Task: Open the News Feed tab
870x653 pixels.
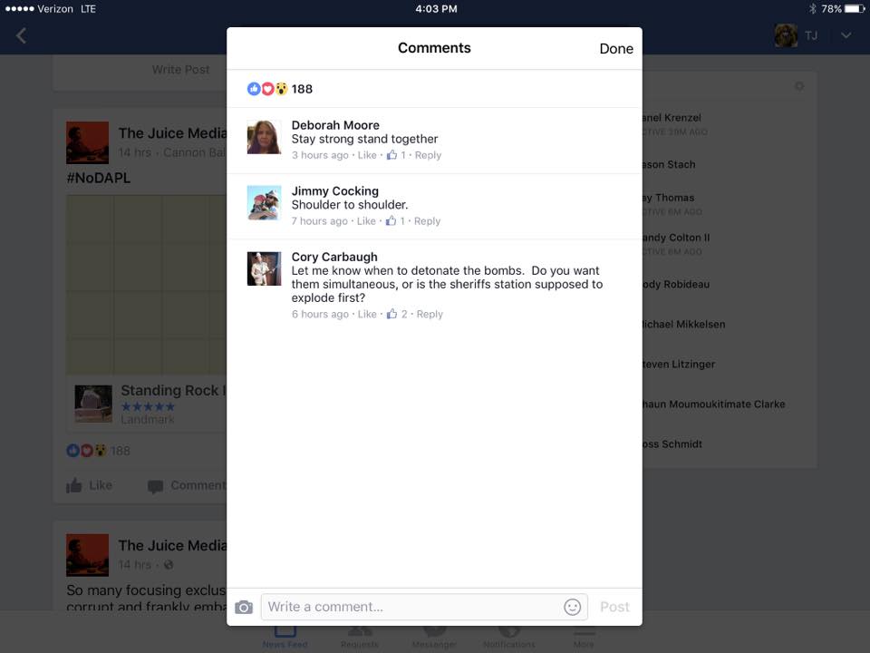Action: [x=285, y=636]
